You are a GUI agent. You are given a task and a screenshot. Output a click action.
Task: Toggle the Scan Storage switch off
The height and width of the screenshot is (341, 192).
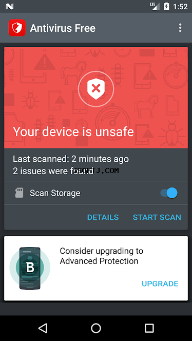[169, 193]
